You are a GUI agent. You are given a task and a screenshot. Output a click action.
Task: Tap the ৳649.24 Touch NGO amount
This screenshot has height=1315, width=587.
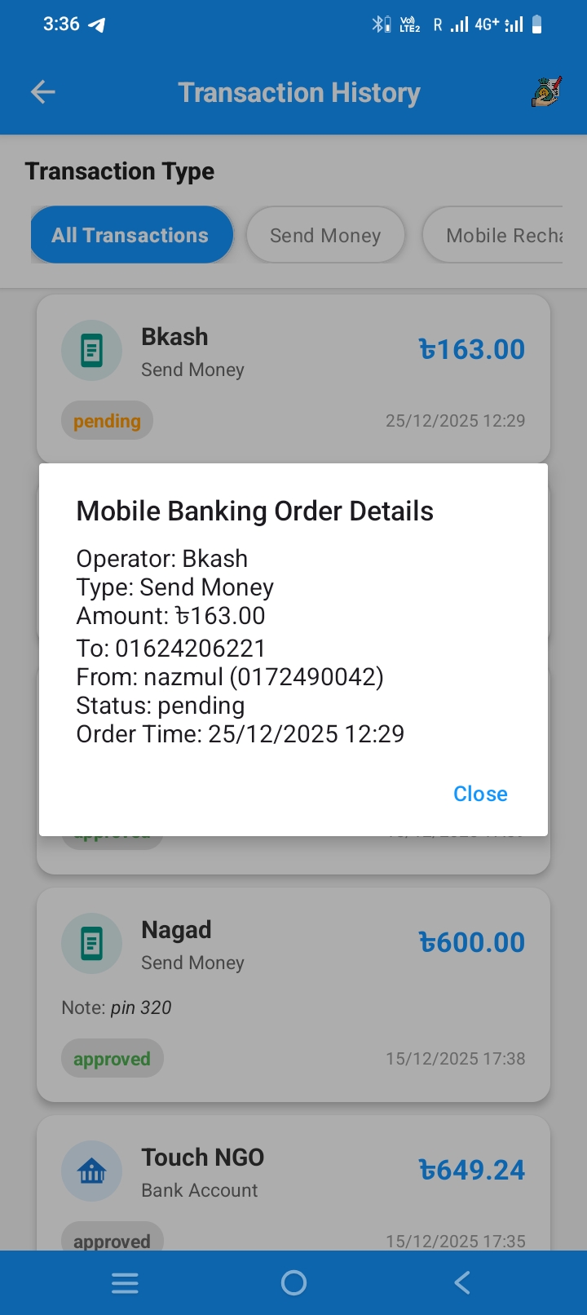(471, 1171)
